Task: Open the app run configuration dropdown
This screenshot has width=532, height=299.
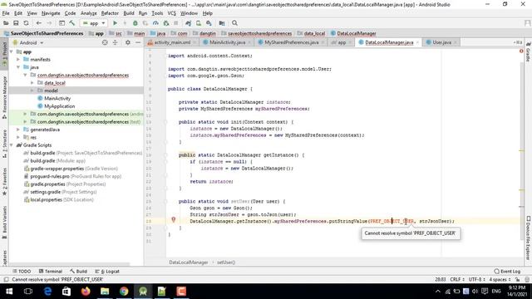Action: pos(94,23)
